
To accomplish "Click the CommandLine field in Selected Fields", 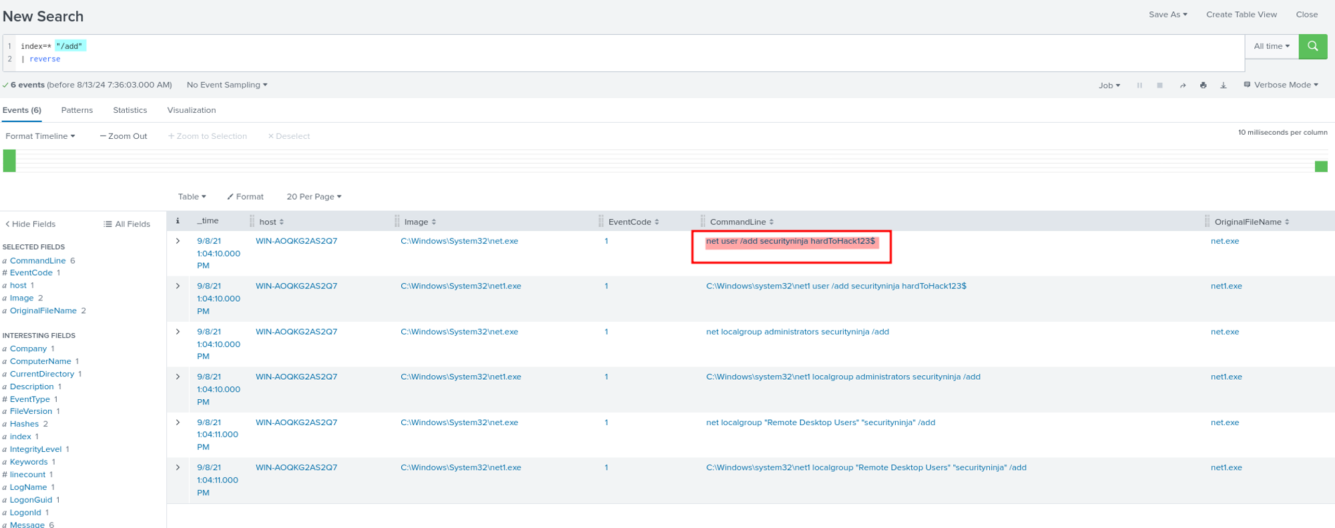I will point(38,261).
